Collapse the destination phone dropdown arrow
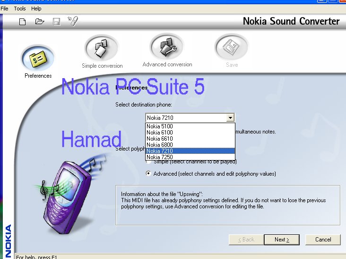This screenshot has width=346, height=259. [230, 118]
